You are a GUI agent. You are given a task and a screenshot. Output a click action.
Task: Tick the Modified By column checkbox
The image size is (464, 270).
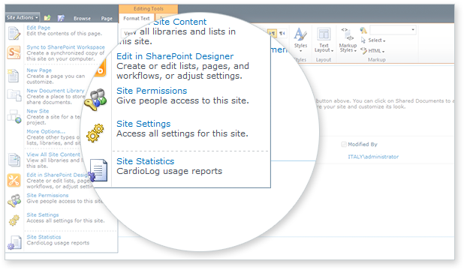click(x=344, y=144)
